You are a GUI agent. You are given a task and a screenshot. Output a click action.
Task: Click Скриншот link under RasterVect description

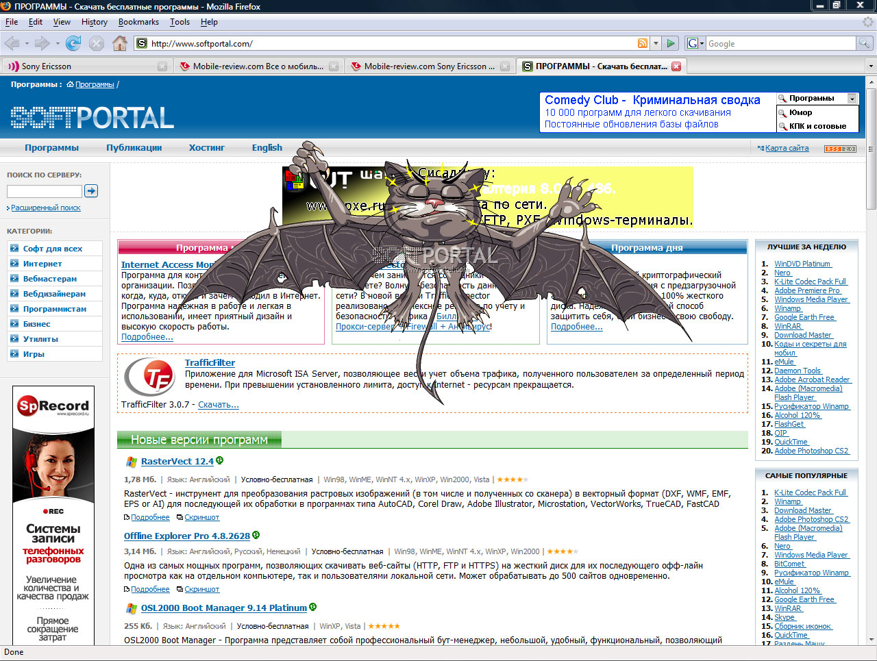click(x=202, y=518)
